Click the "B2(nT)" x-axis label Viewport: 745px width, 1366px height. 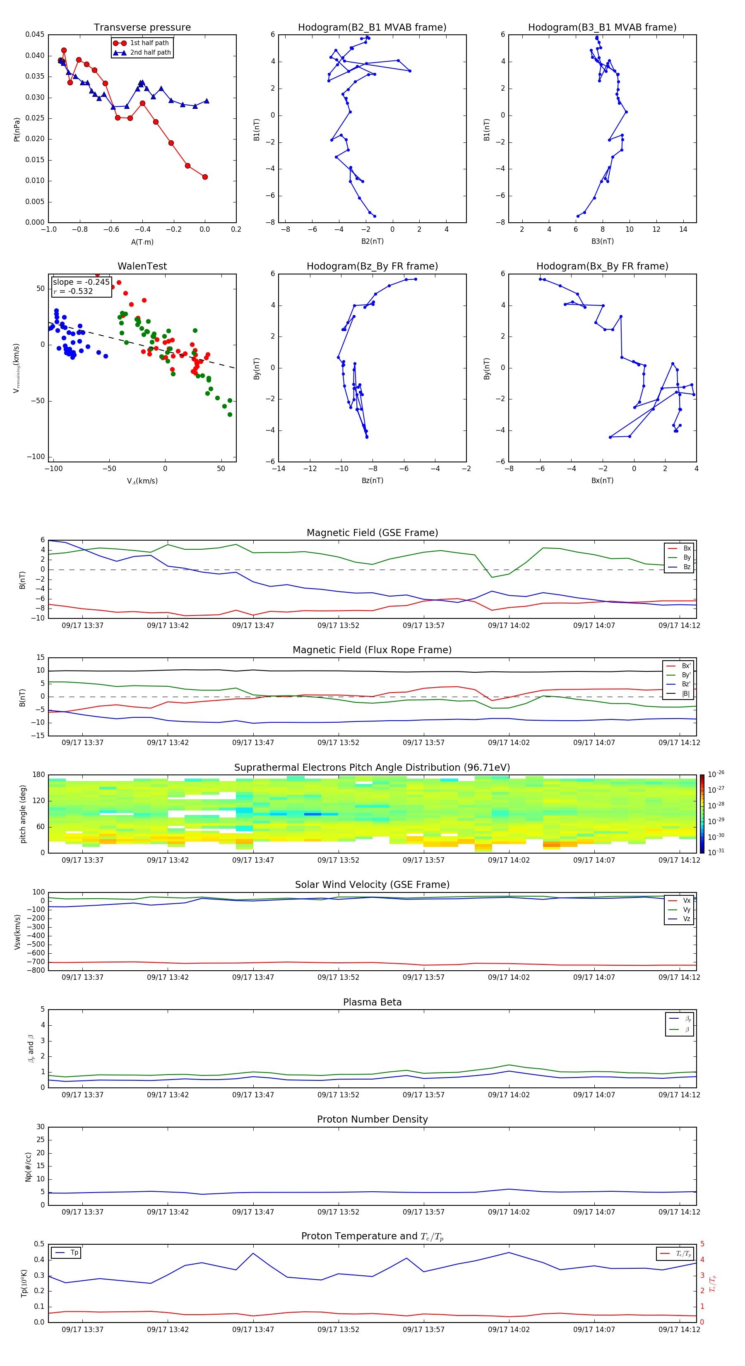(372, 241)
